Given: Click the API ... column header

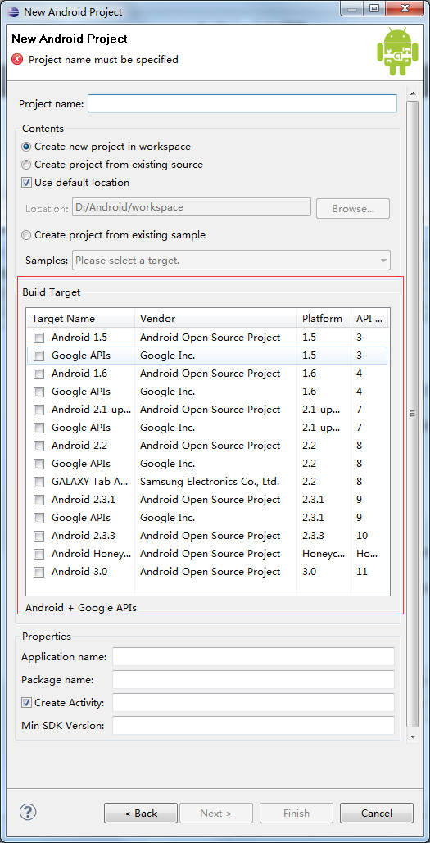Looking at the screenshot, I should [x=369, y=318].
